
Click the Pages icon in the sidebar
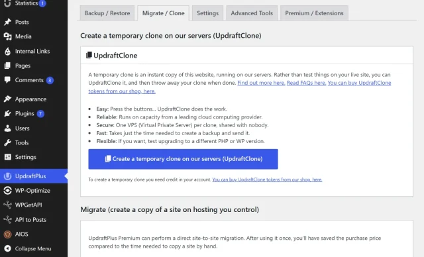(7, 66)
